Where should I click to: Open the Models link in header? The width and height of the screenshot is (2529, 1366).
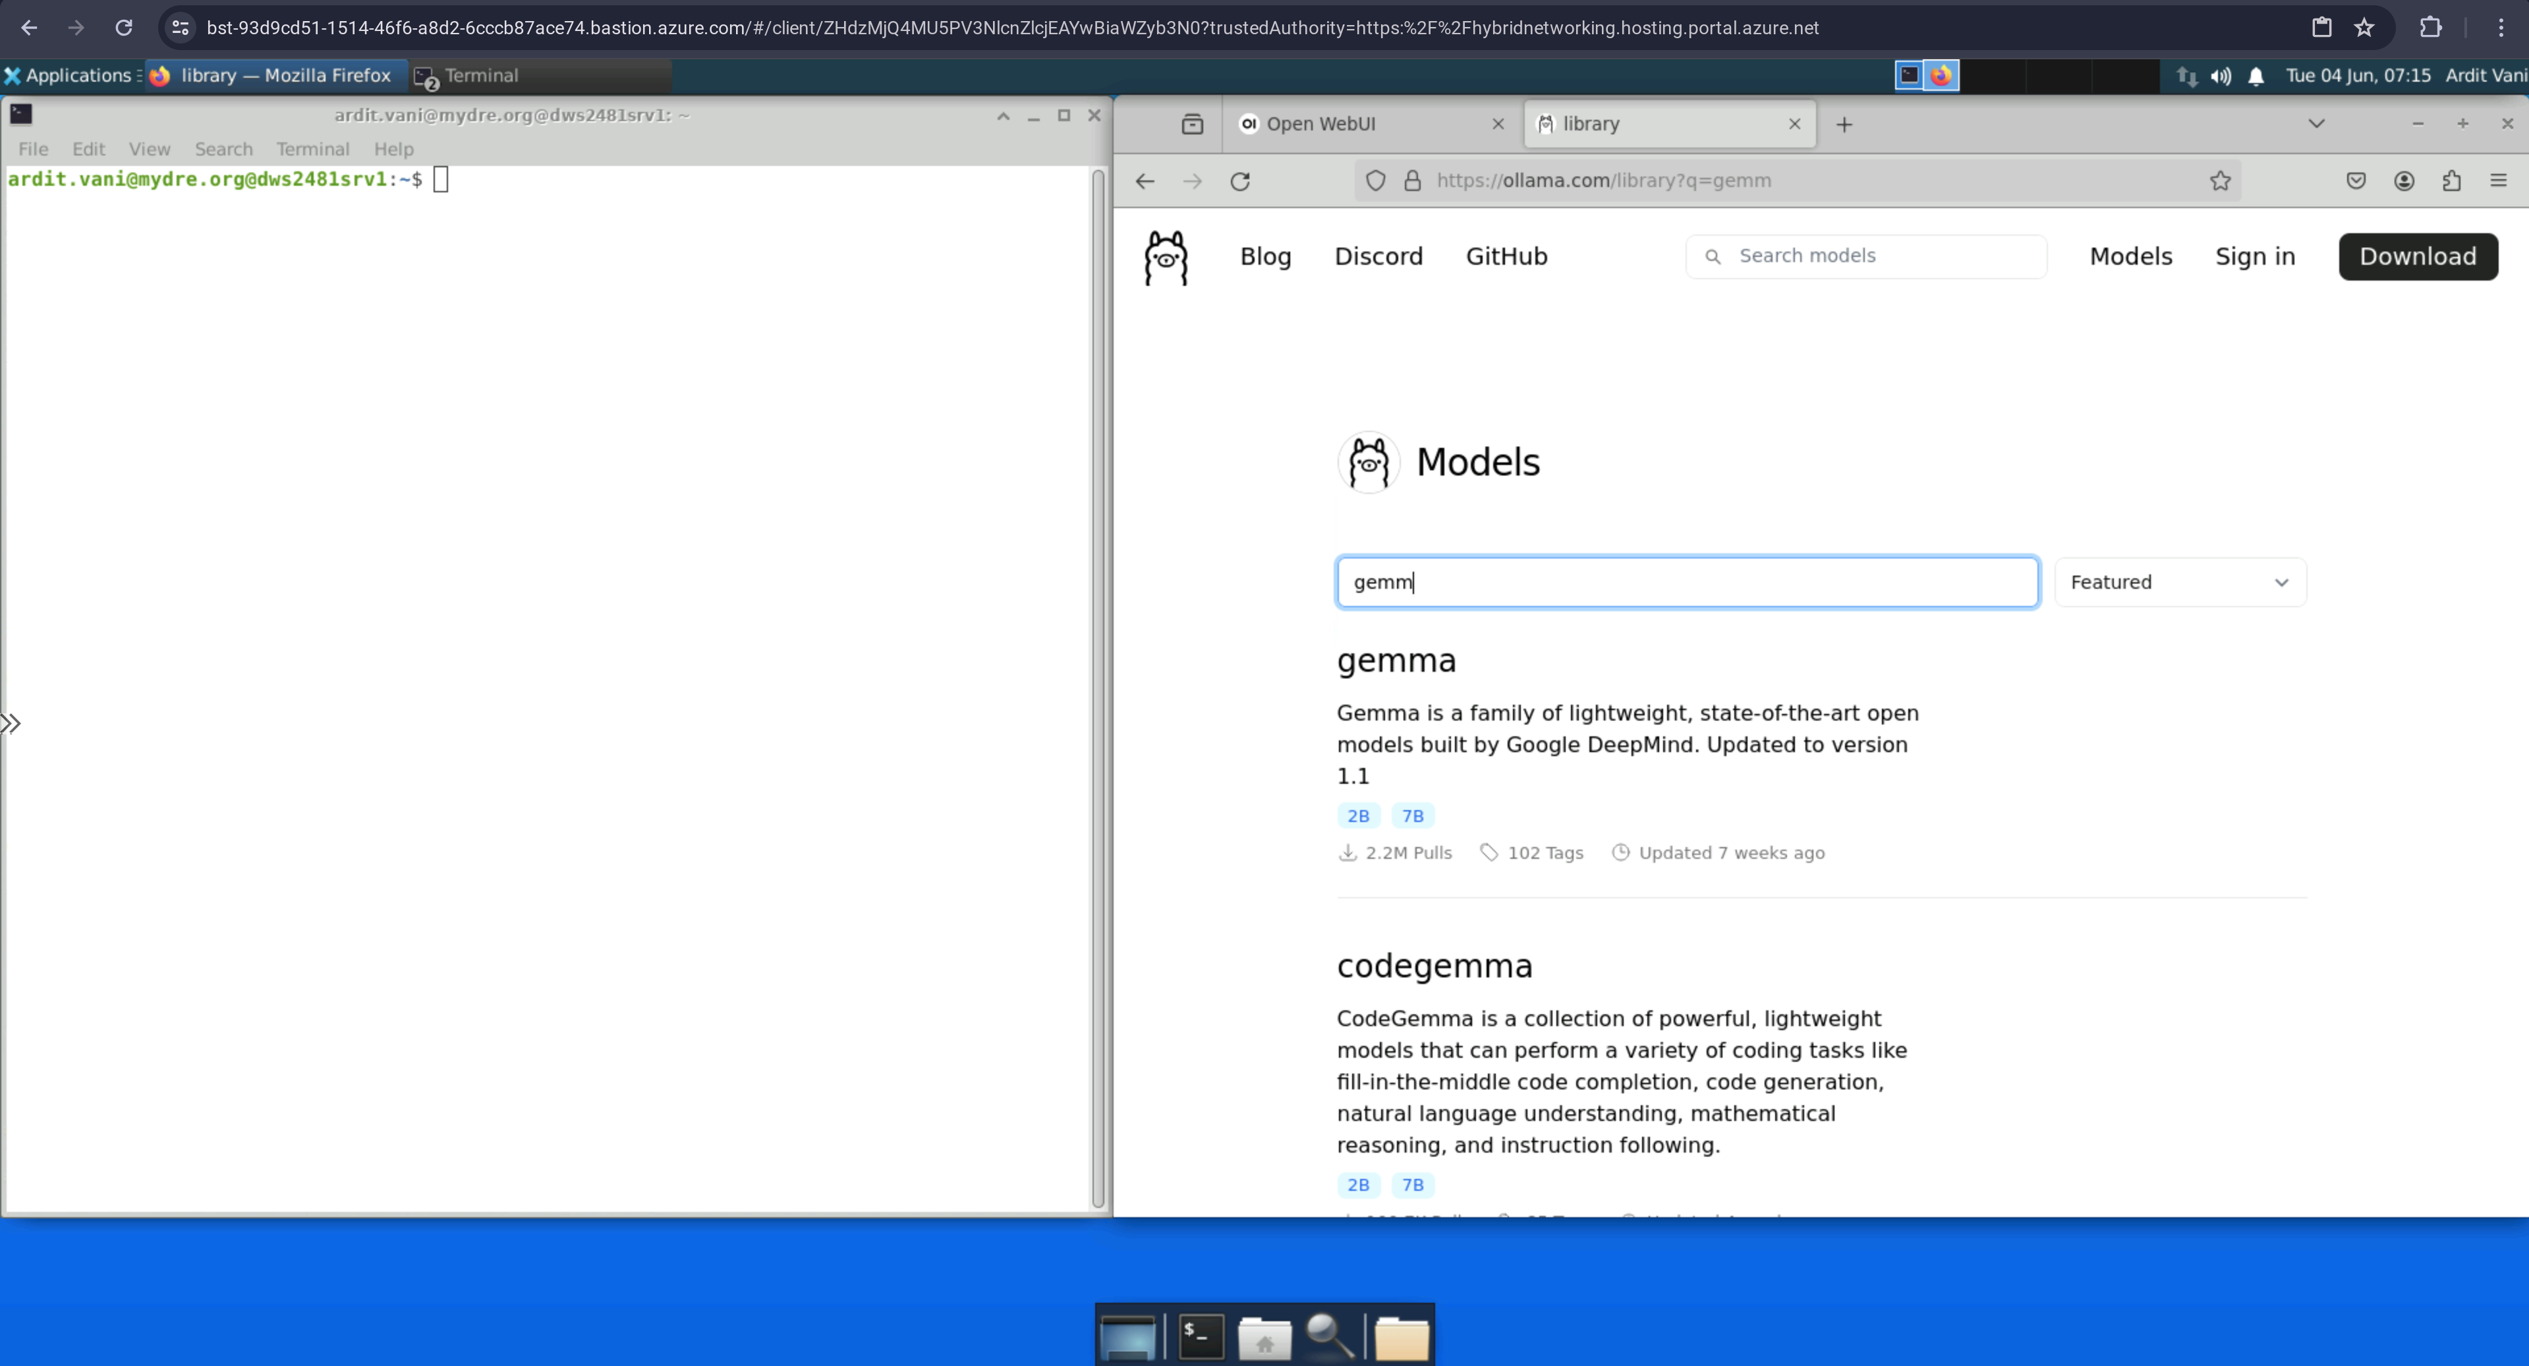2130,256
